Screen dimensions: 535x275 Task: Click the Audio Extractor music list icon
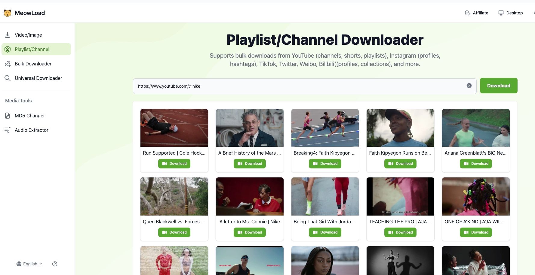(x=8, y=130)
